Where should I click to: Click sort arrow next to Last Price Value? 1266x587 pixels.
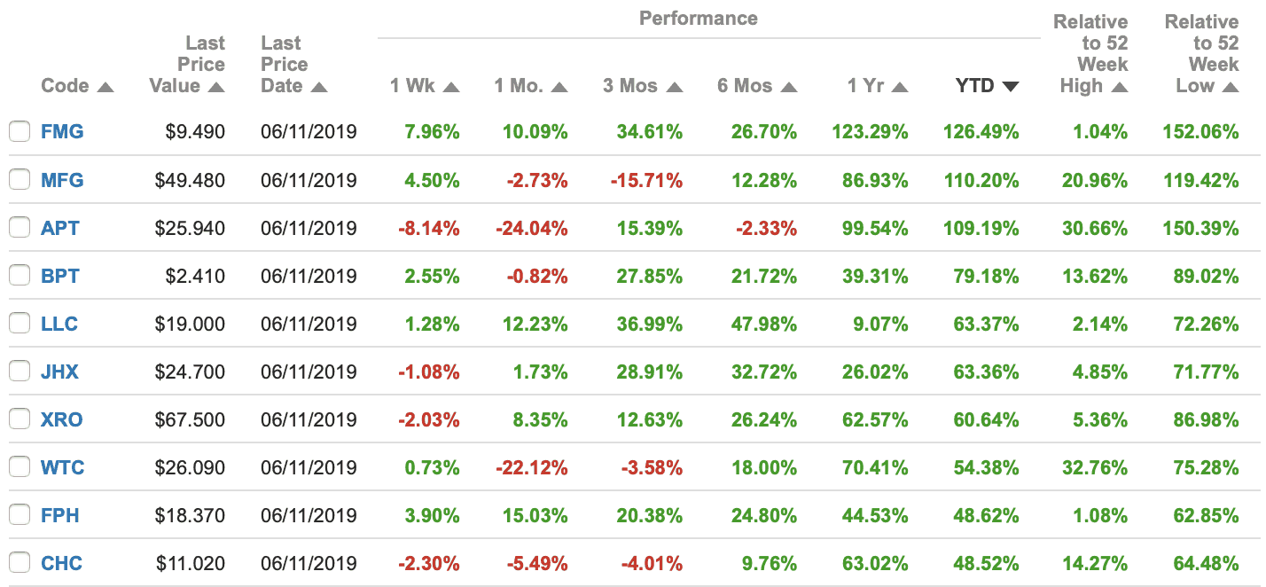[x=216, y=87]
